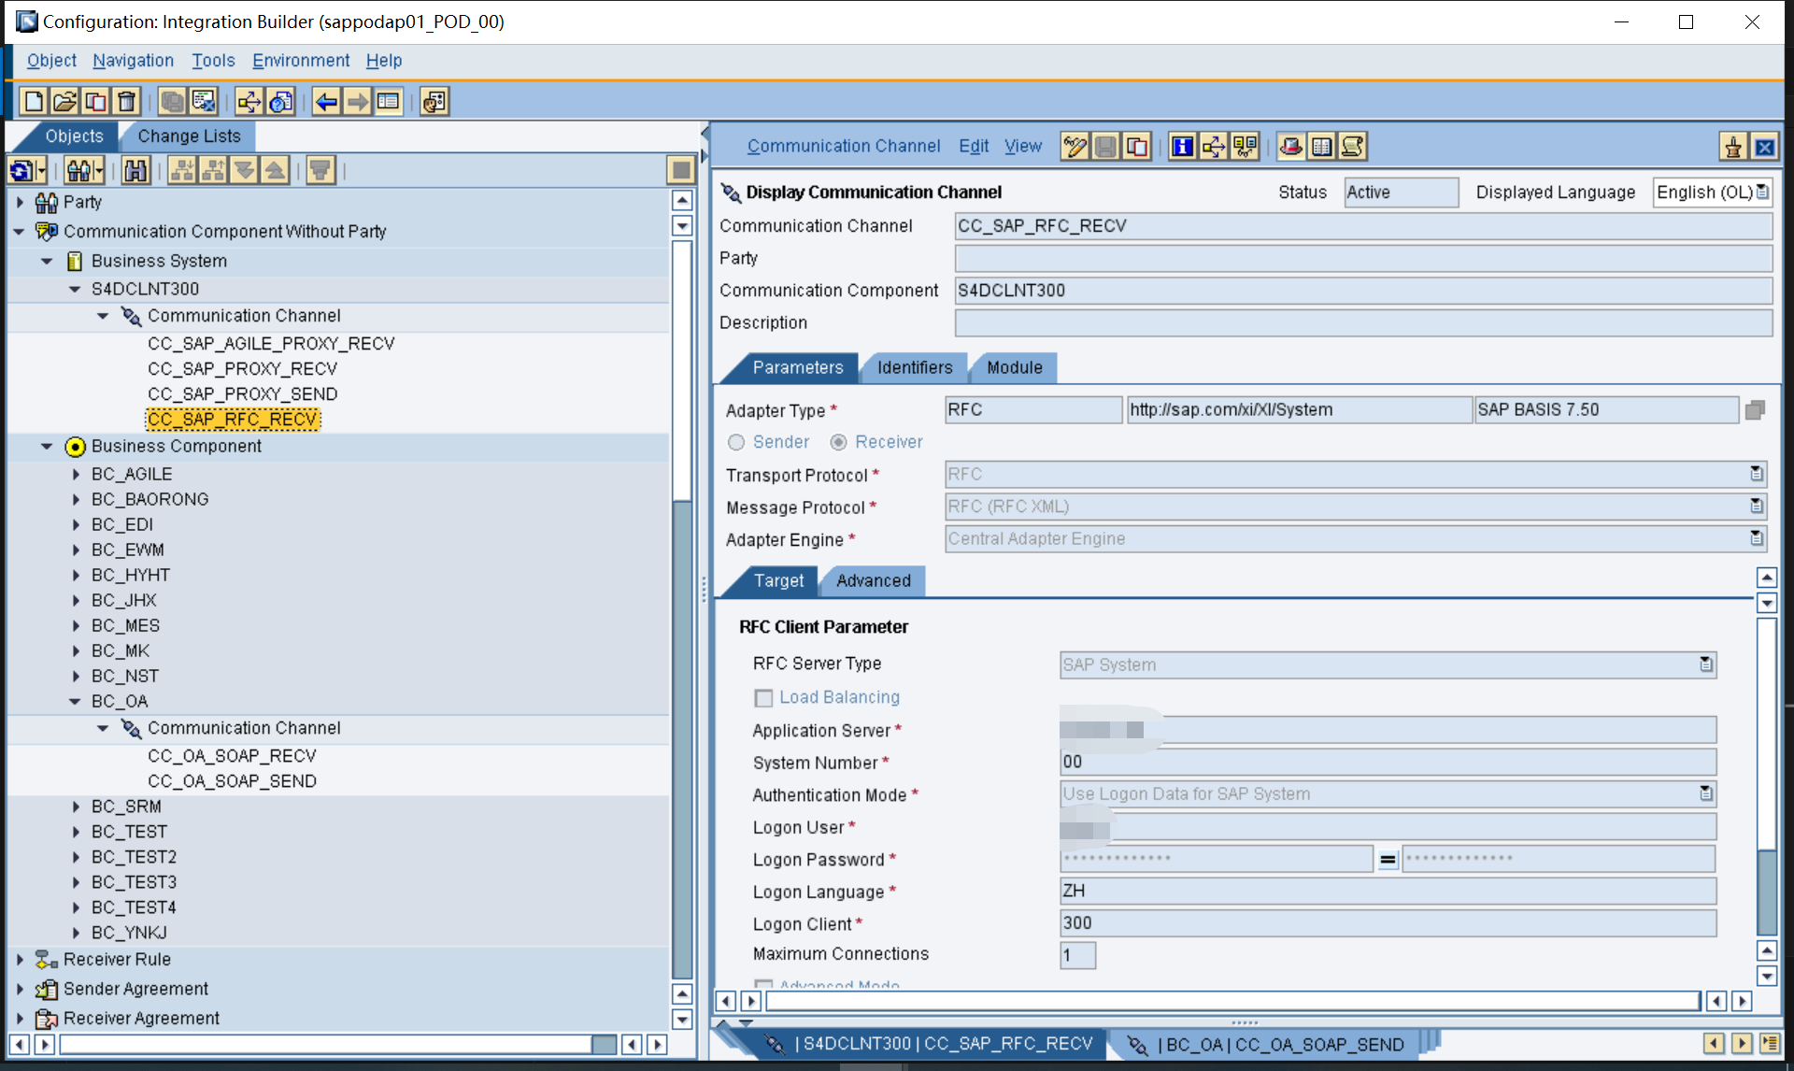This screenshot has width=1794, height=1071.
Task: Click the Open folder icon in main toolbar
Action: 64,101
